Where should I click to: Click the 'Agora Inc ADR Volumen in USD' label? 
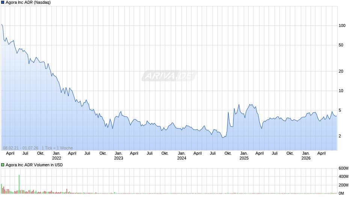(x=34, y=165)
